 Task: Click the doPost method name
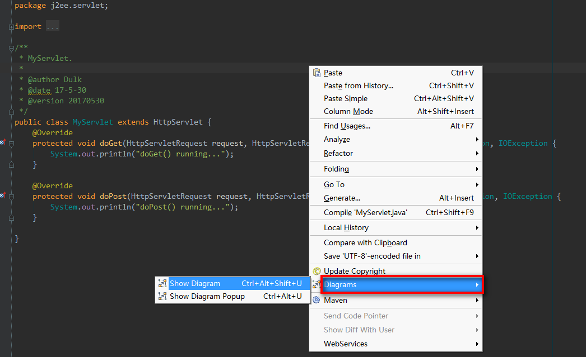click(x=113, y=197)
